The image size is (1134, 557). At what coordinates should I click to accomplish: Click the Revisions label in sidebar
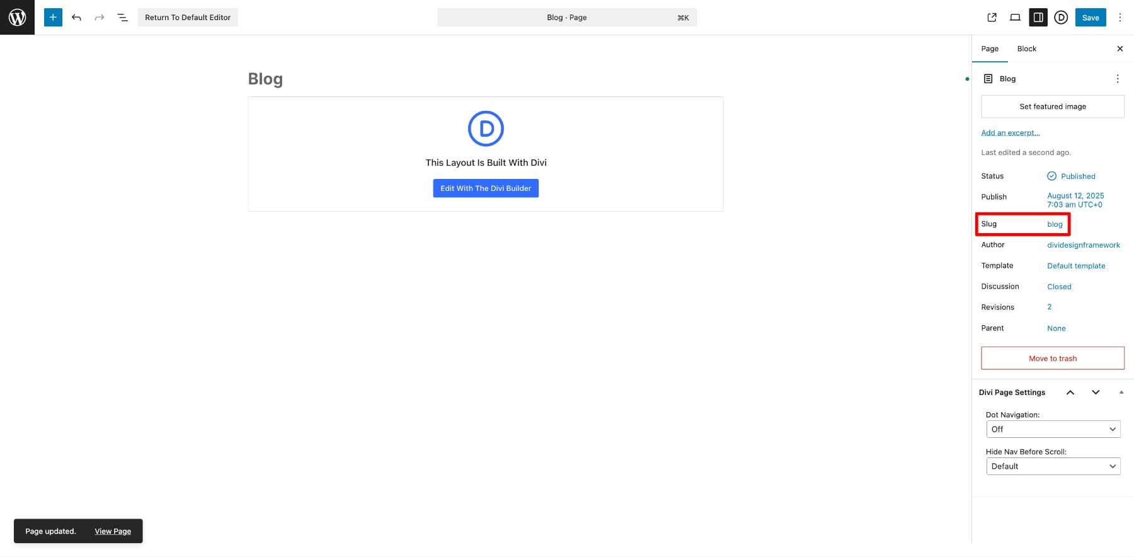[x=997, y=307]
